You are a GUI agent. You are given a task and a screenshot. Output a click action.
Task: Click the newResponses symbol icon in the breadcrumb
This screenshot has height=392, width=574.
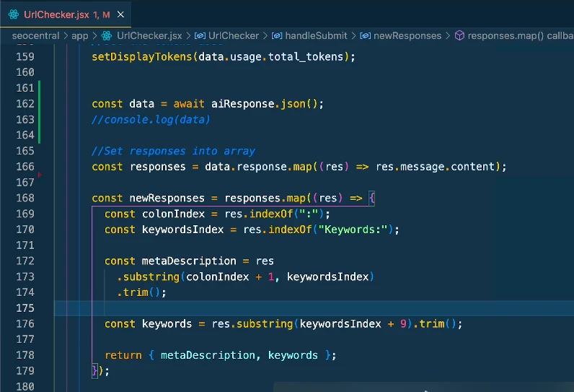(366, 35)
